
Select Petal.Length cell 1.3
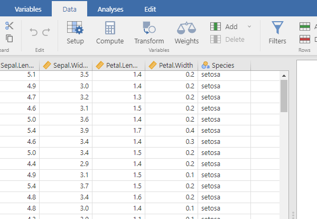[x=118, y=97]
